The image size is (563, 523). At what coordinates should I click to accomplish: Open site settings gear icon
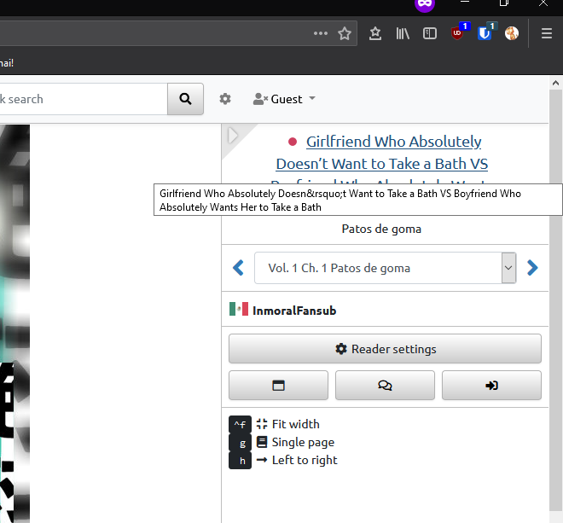pos(225,99)
